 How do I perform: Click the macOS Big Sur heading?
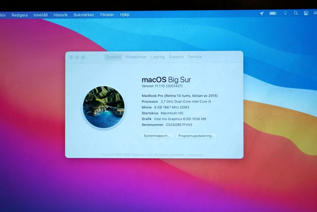coord(166,80)
